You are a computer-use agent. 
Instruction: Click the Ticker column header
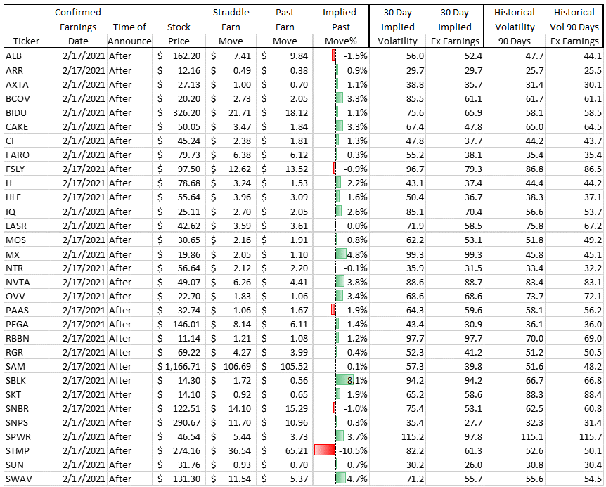coord(26,41)
